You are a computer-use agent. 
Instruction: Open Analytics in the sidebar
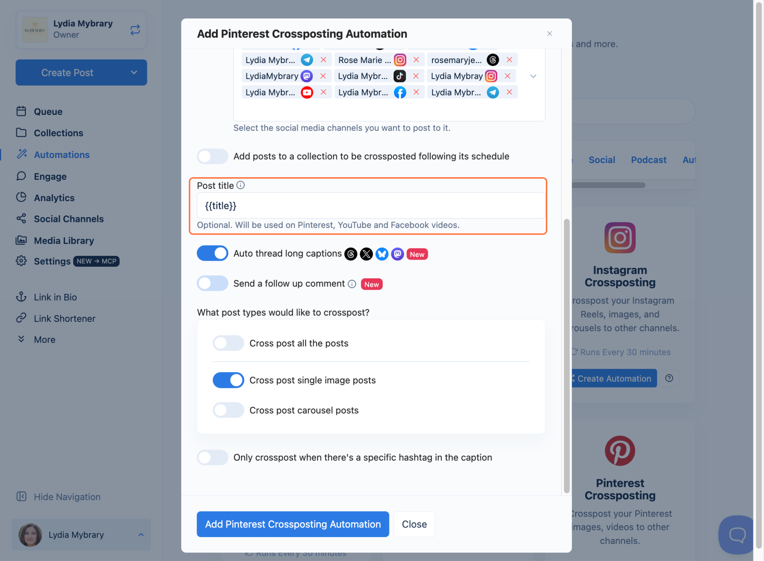pyautogui.click(x=54, y=198)
